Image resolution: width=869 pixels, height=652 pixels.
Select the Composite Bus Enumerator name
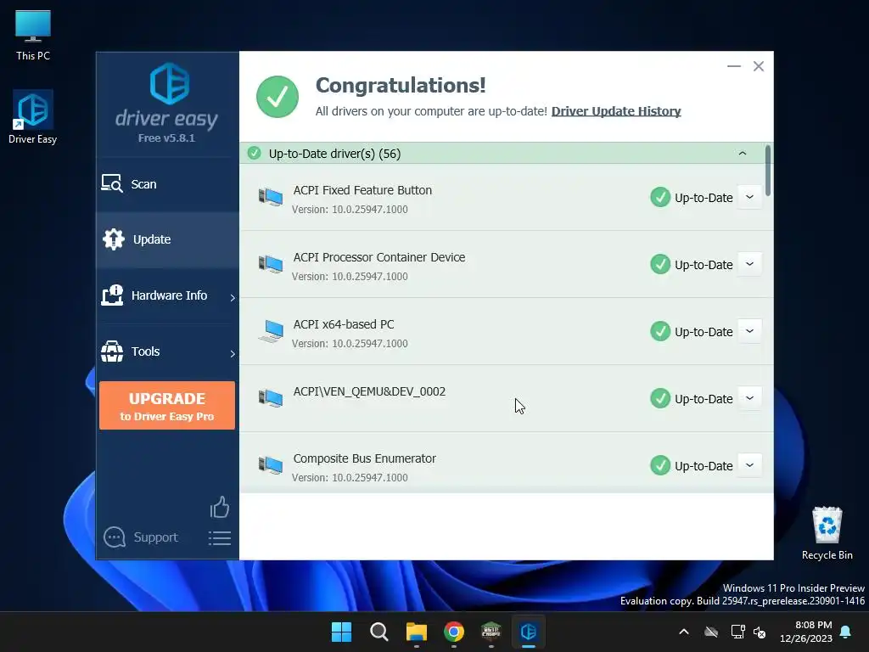point(364,458)
